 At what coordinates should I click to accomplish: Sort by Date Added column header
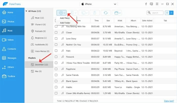[147, 20]
